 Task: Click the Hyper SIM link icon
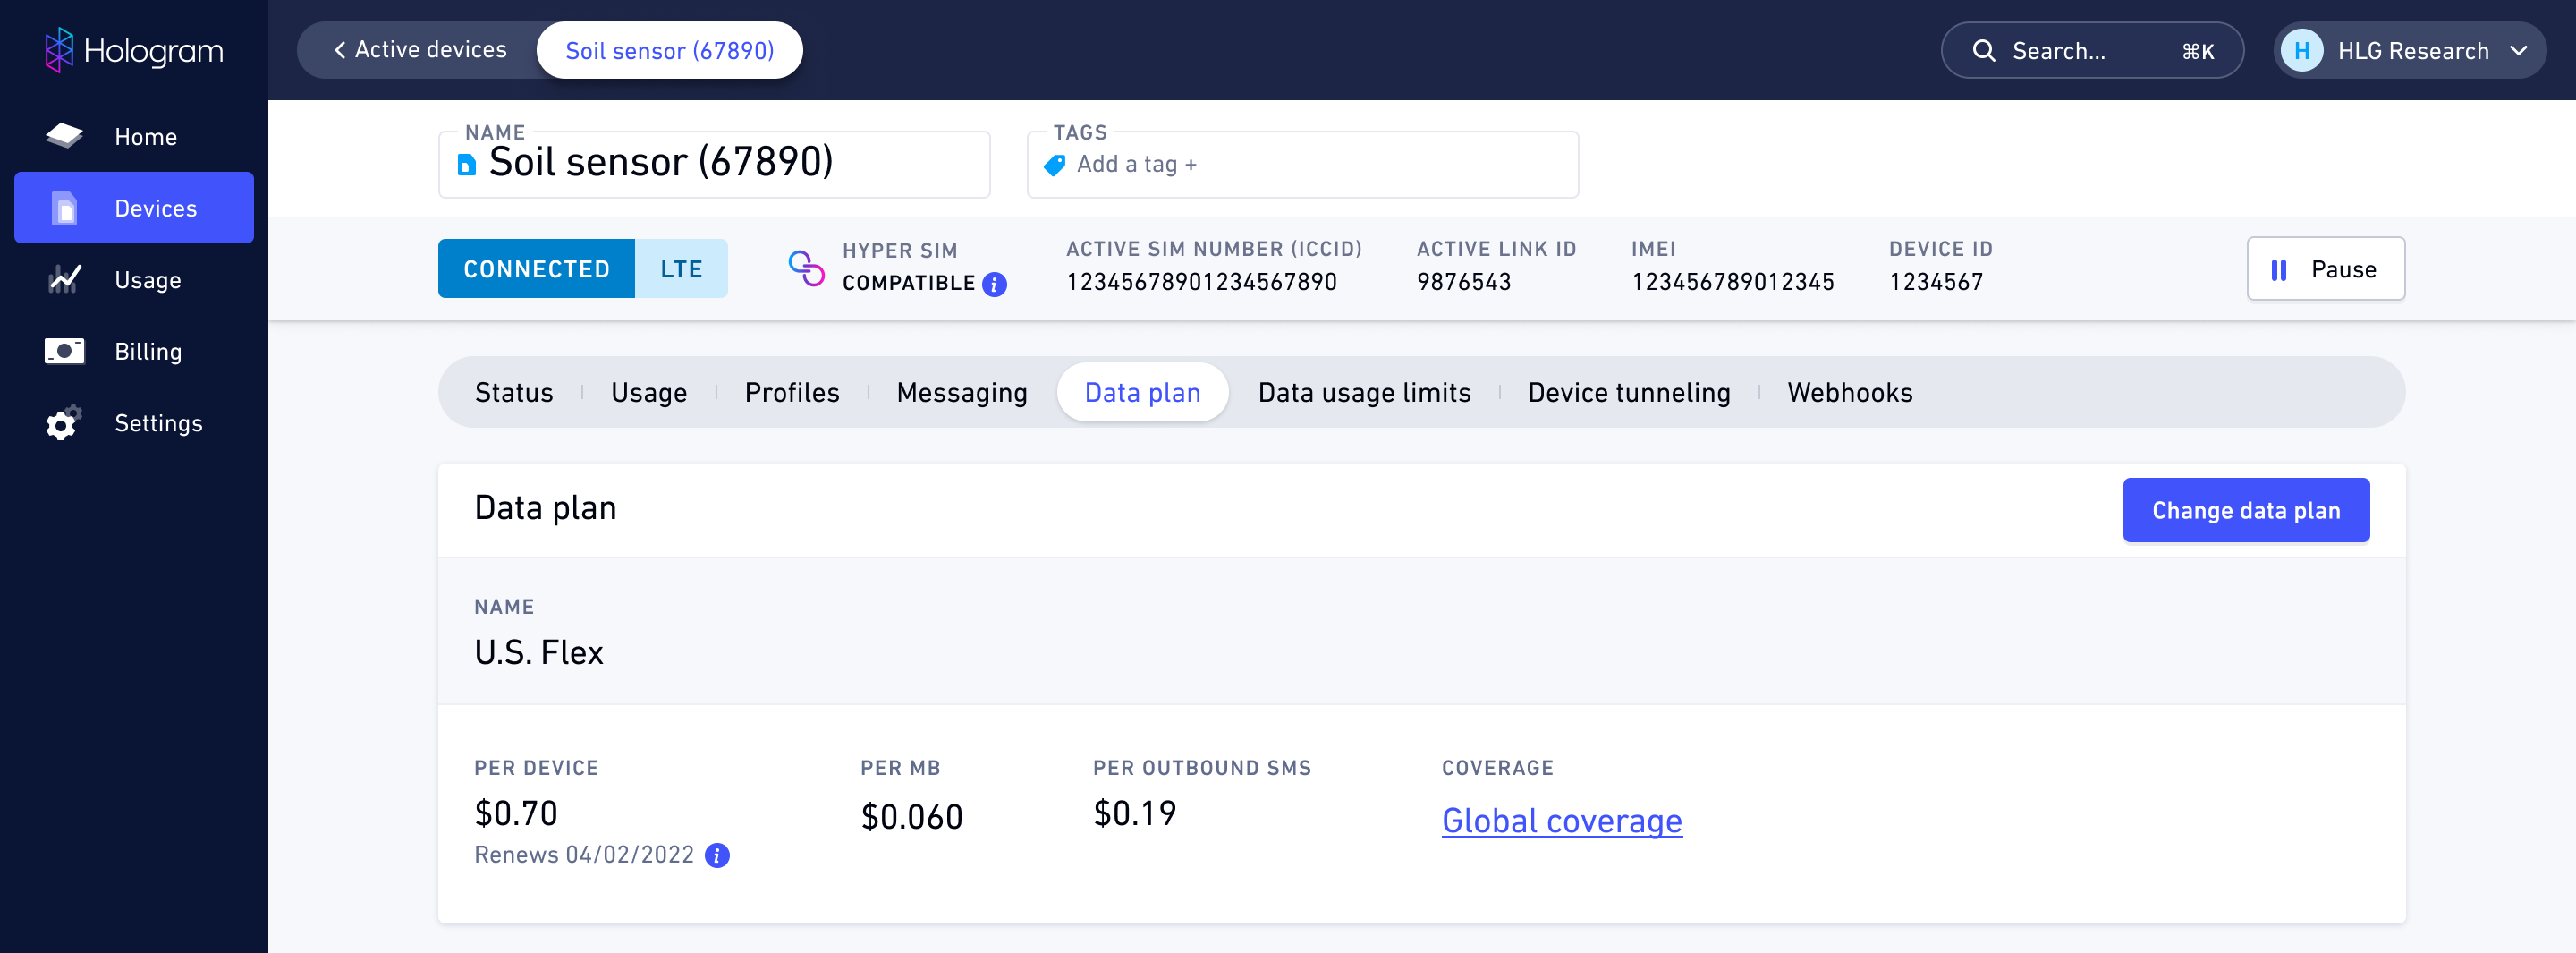(x=806, y=268)
